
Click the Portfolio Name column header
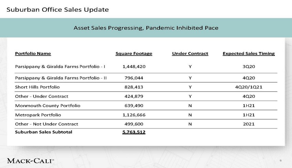point(33,53)
